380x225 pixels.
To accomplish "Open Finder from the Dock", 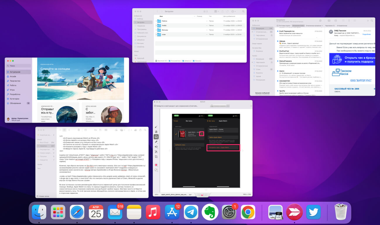I will tap(39, 212).
